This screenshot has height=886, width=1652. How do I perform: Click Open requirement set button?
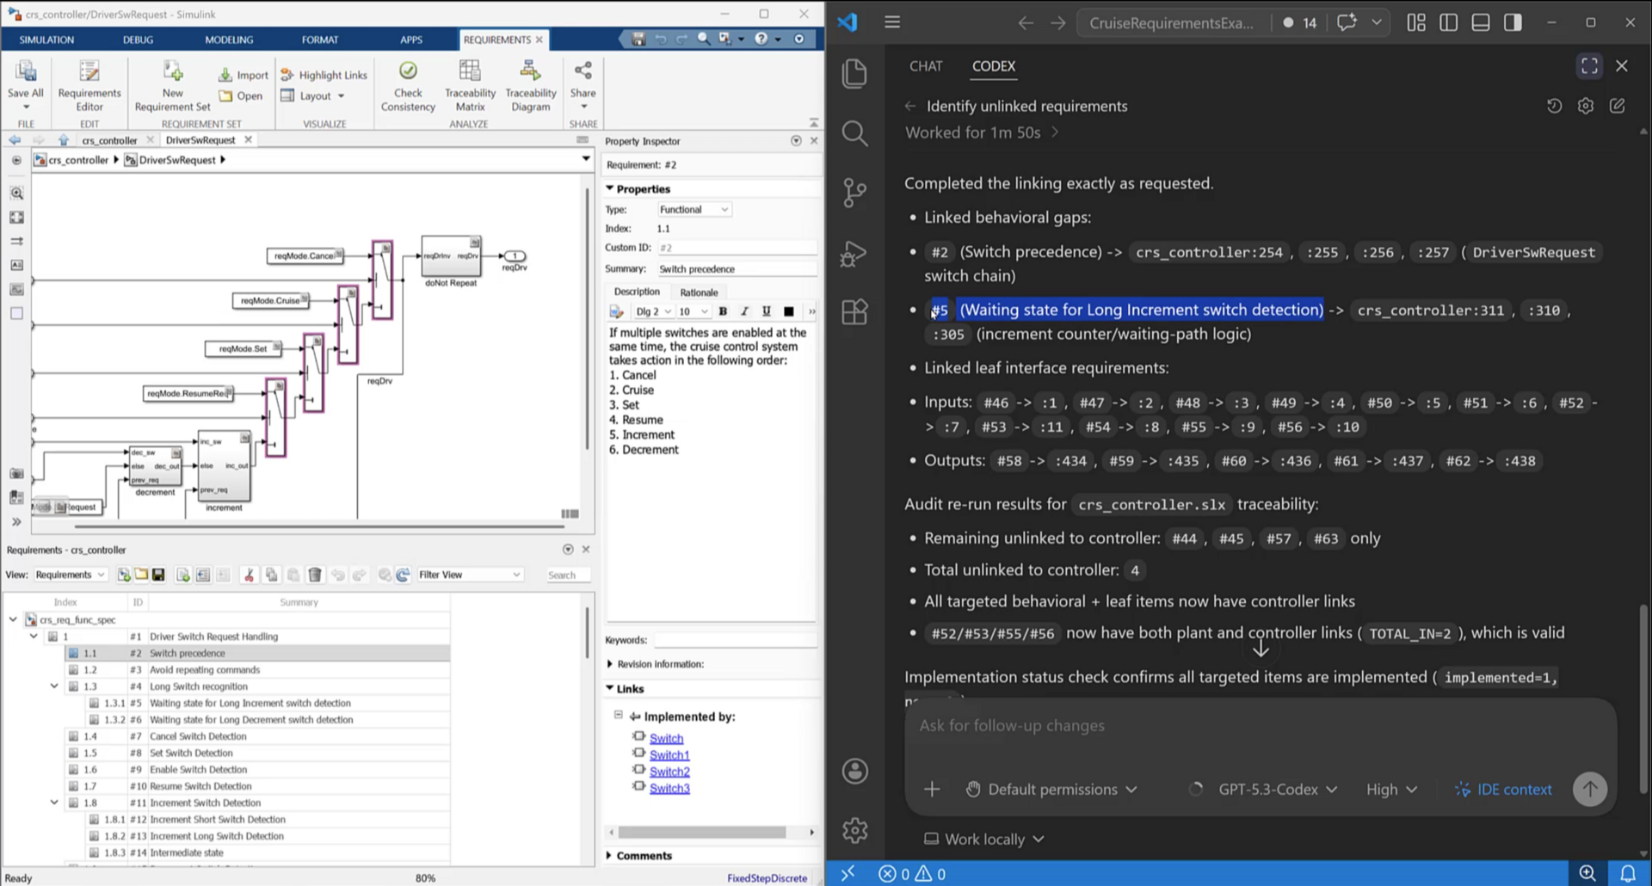(241, 95)
